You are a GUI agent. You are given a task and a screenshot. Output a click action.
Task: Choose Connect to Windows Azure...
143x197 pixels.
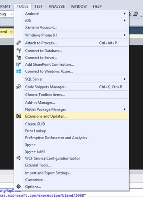pyautogui.click(x=71, y=71)
